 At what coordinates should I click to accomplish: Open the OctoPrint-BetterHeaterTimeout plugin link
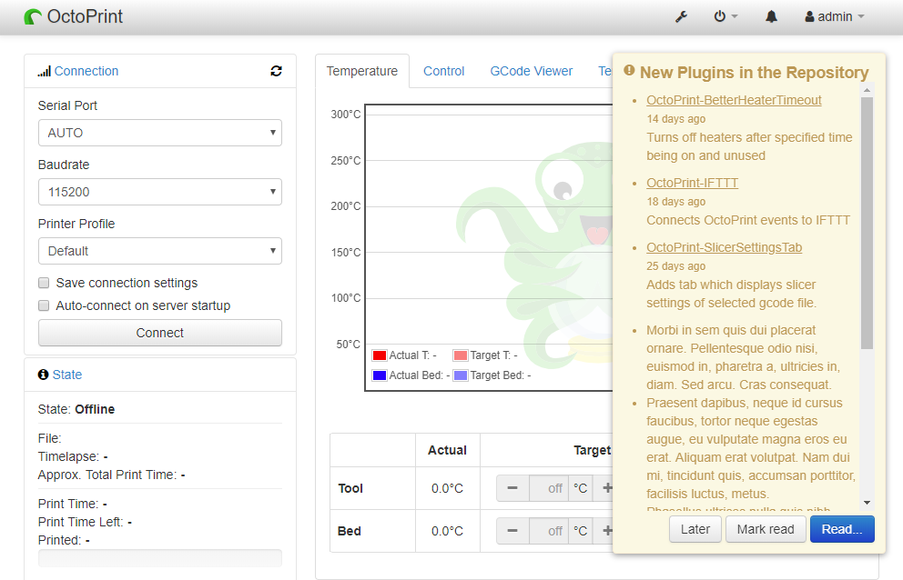(734, 100)
